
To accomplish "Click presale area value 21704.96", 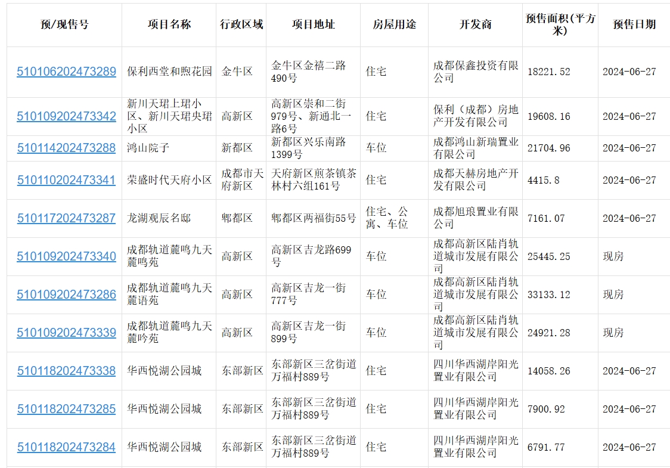I will point(548,148).
